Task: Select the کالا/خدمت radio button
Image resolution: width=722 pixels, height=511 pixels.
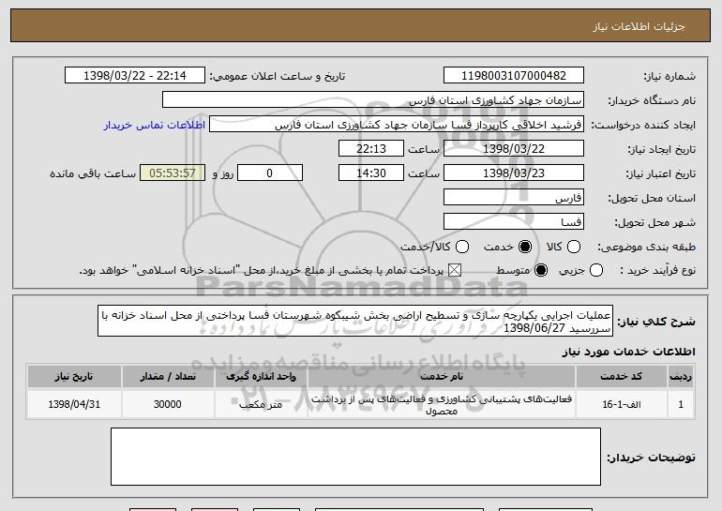Action: [x=462, y=247]
